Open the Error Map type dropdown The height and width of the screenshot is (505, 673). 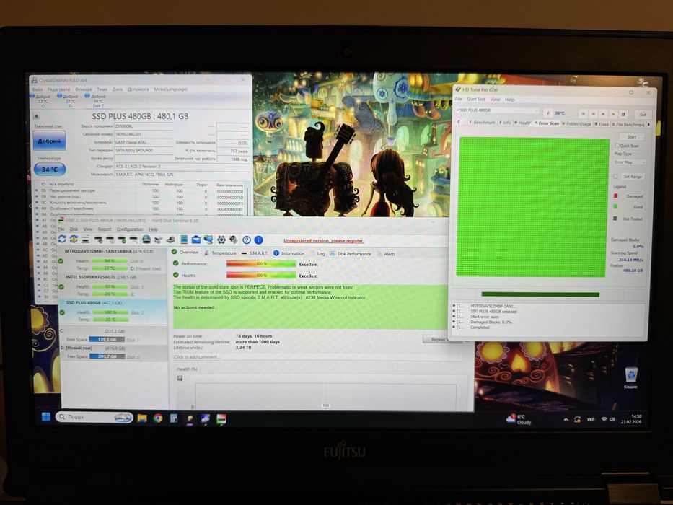coord(630,162)
